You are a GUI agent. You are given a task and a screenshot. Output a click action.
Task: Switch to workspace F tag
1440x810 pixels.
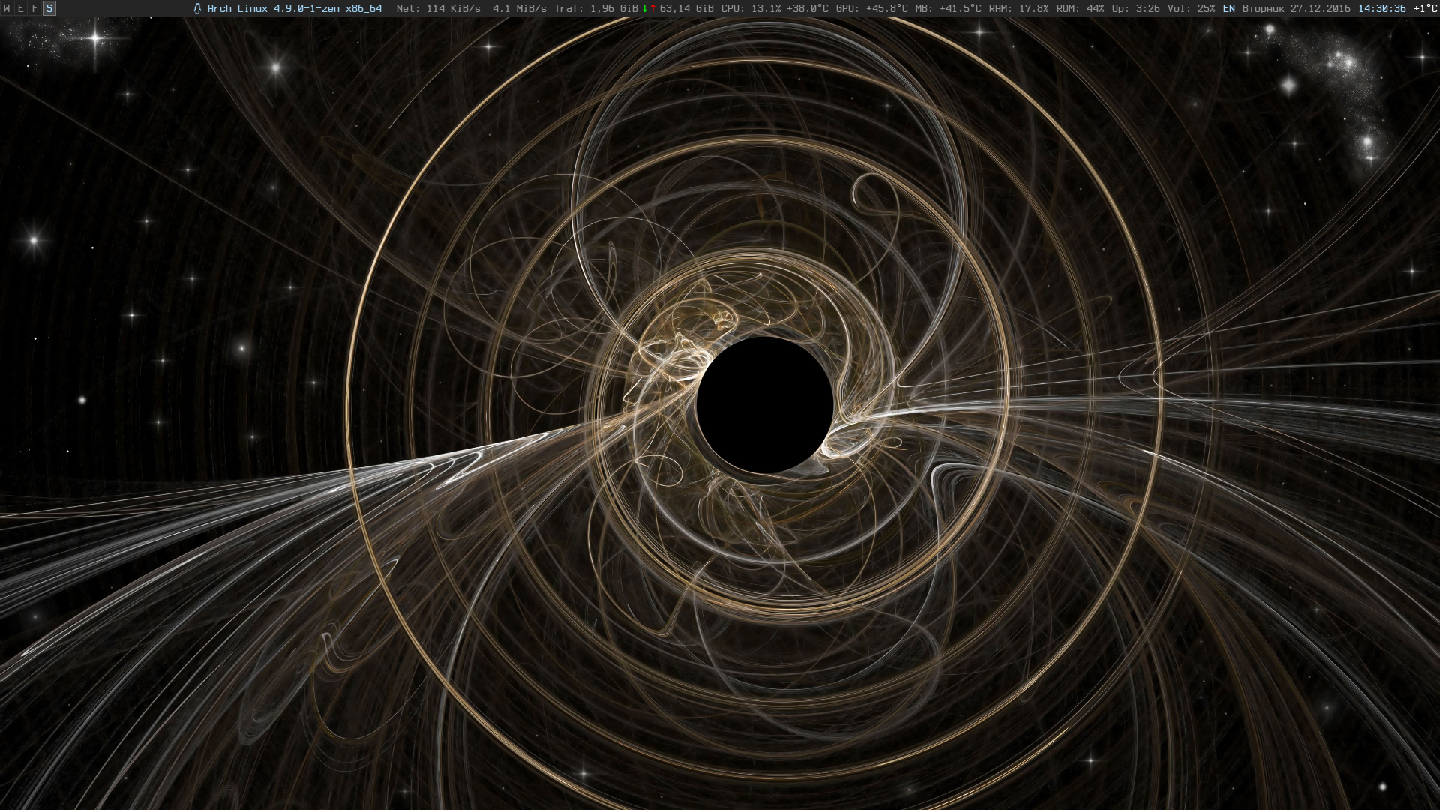point(34,8)
